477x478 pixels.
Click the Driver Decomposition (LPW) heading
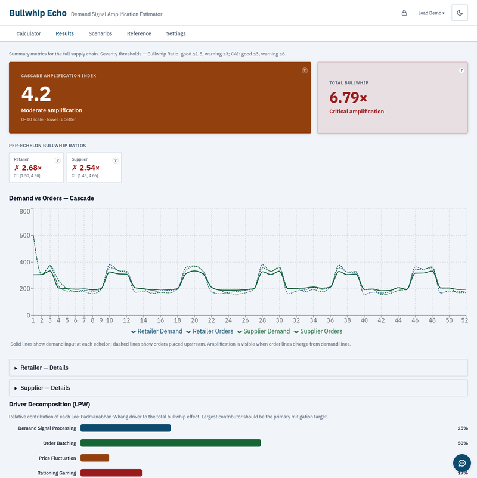(49, 404)
